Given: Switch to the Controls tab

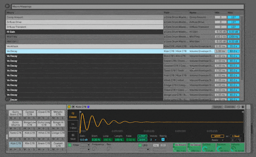Looking at the screenshot, I should coord(230,107).
